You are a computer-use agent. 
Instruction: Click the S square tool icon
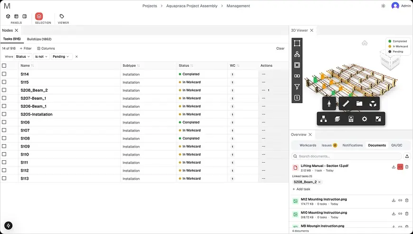(297, 98)
